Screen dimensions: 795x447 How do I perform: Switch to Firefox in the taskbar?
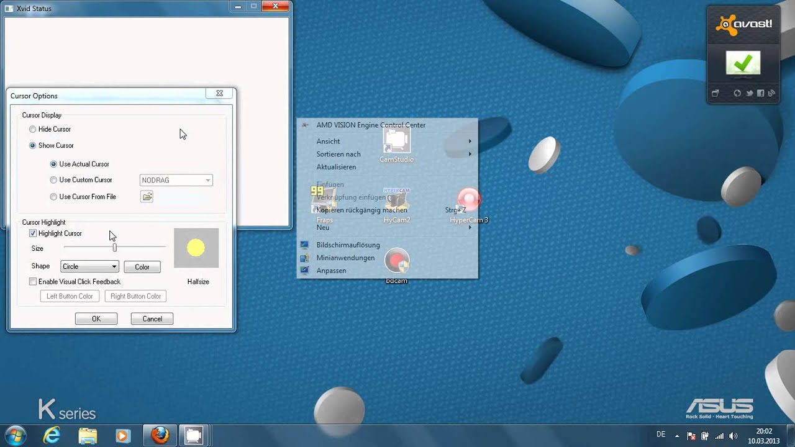tap(160, 436)
